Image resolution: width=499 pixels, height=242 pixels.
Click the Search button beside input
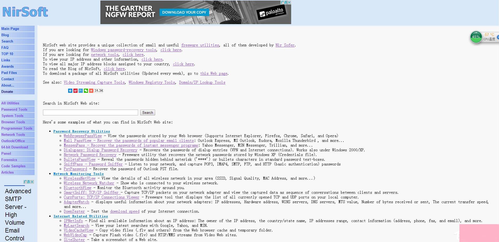tap(148, 112)
